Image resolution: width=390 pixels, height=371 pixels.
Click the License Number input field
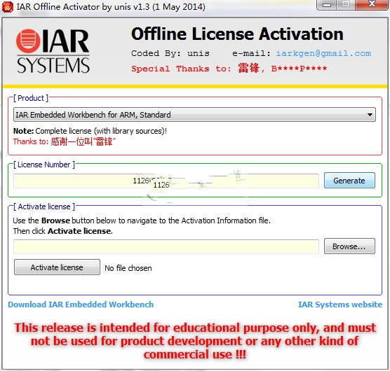(x=166, y=181)
